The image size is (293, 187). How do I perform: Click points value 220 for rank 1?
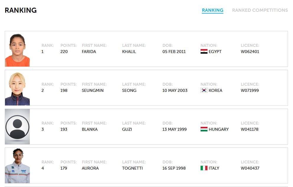click(64, 52)
